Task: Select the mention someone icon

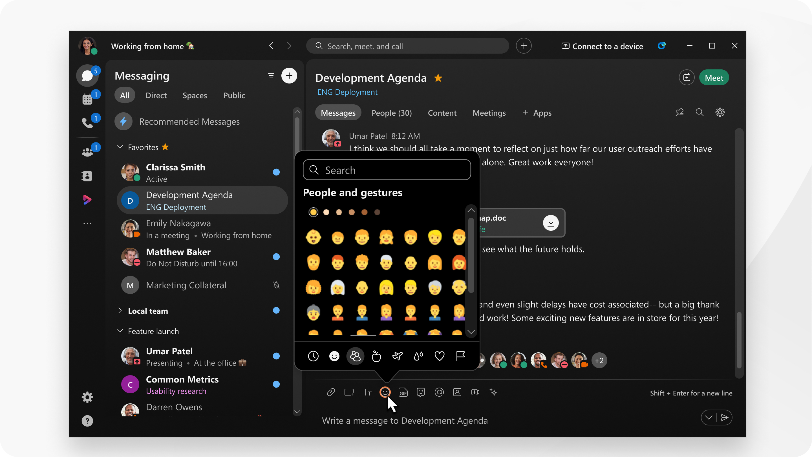Action: [440, 392]
